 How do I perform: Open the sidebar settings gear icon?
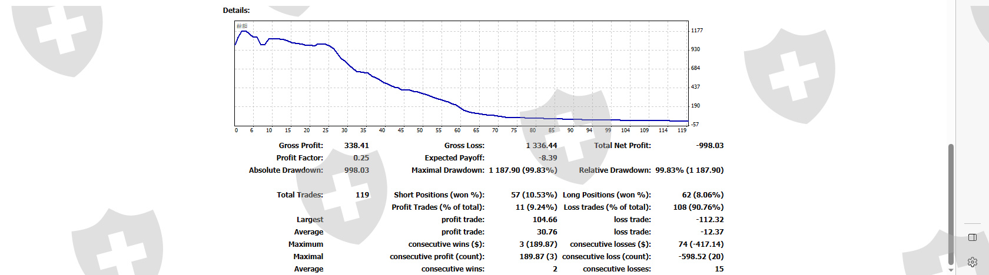point(973,262)
